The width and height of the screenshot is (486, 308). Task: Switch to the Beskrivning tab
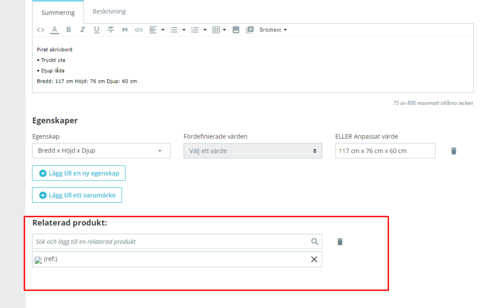click(x=109, y=12)
